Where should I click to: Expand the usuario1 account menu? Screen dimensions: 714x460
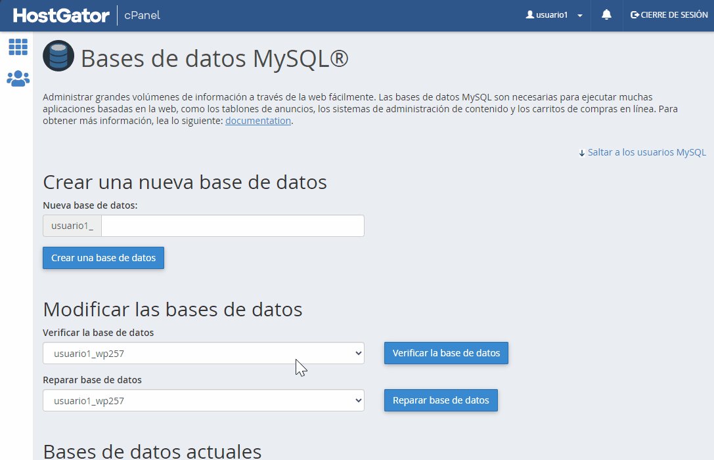click(x=554, y=15)
